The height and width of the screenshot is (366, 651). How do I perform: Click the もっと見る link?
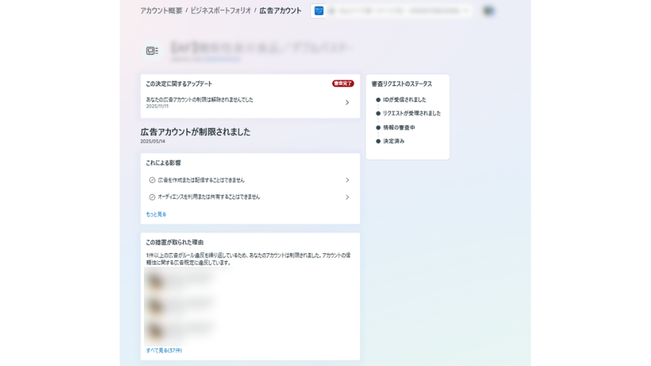click(x=156, y=214)
